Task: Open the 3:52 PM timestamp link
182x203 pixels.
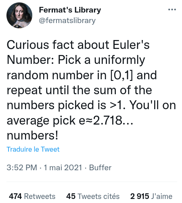Action: click(22, 167)
